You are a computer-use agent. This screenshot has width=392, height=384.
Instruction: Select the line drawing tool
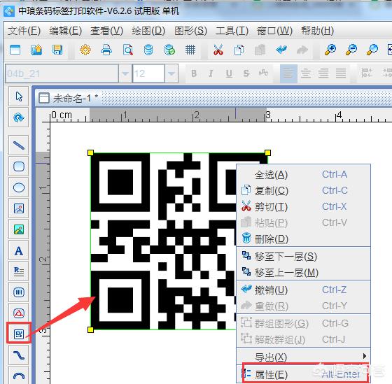tap(19, 145)
